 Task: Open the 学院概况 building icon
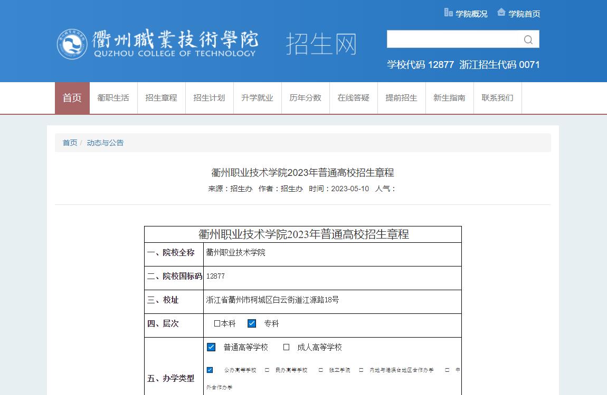click(x=448, y=13)
